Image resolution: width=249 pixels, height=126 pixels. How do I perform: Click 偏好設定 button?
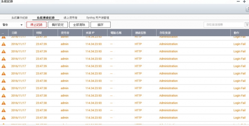coord(58,25)
